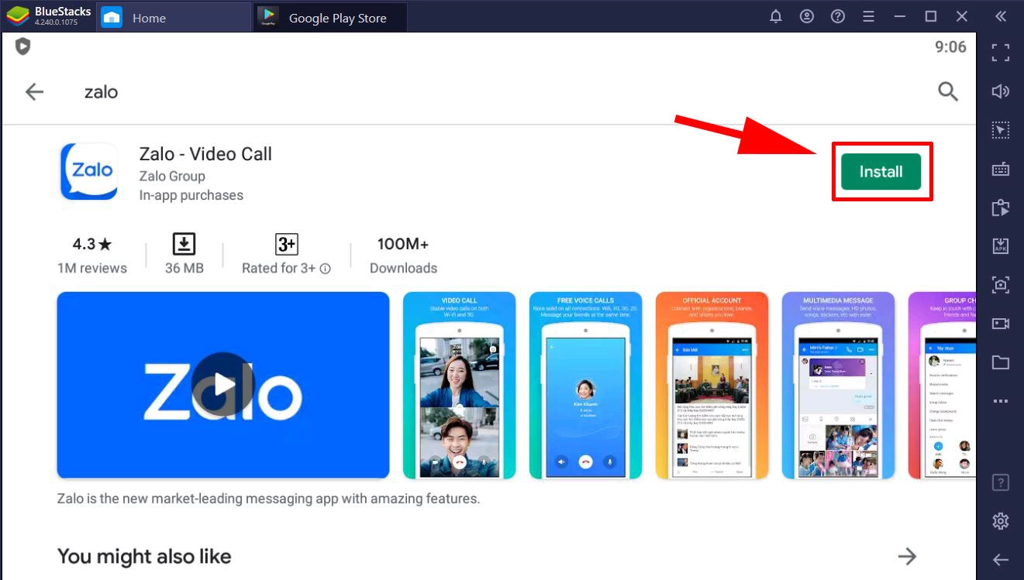
Task: Toggle fullscreen in BlueStacks sidebar
Action: point(1001,53)
